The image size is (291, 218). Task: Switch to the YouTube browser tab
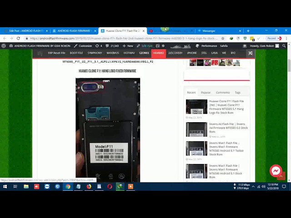[x=171, y=31]
